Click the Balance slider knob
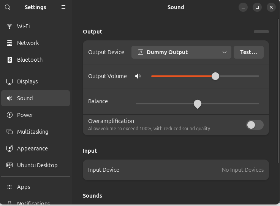 pos(198,104)
